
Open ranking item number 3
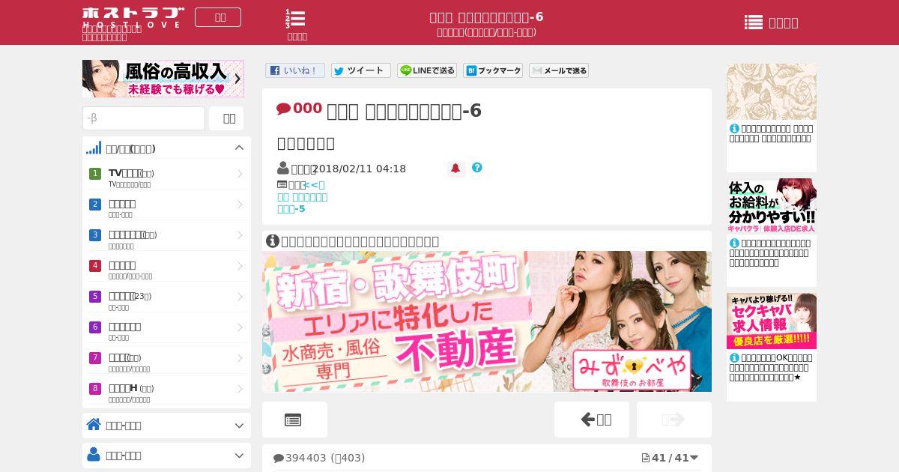(x=166, y=239)
